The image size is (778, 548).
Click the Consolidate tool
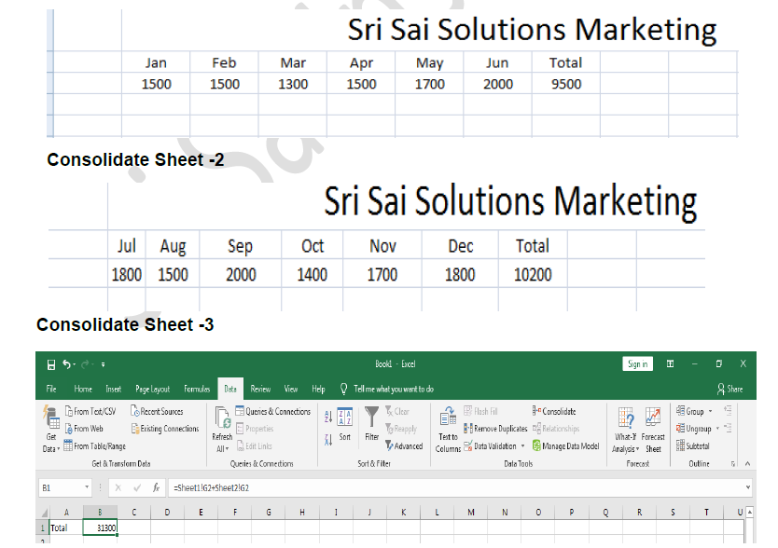(x=554, y=411)
